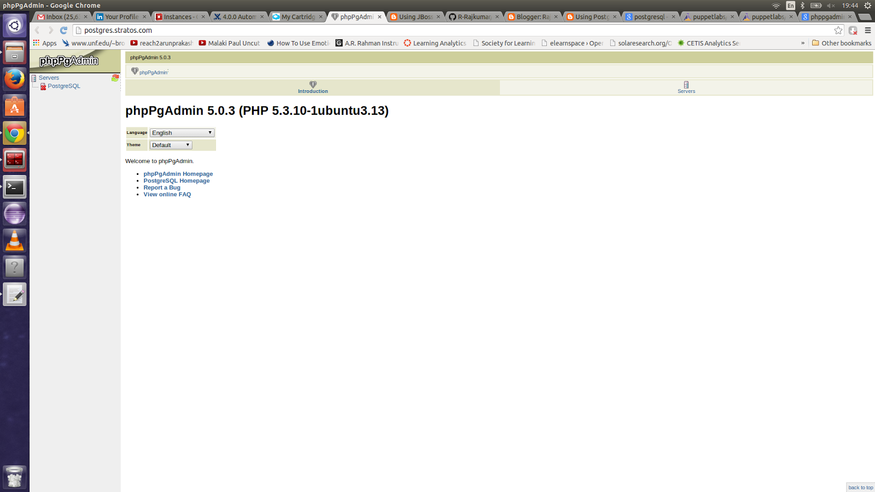Close the Inbox browser tab

tap(85, 17)
